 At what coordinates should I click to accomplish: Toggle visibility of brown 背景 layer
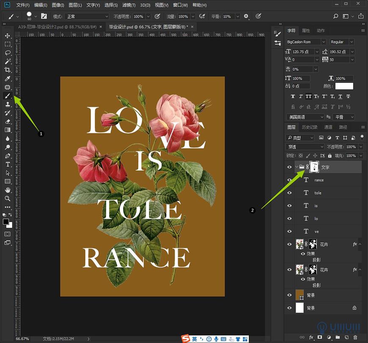[290, 295]
